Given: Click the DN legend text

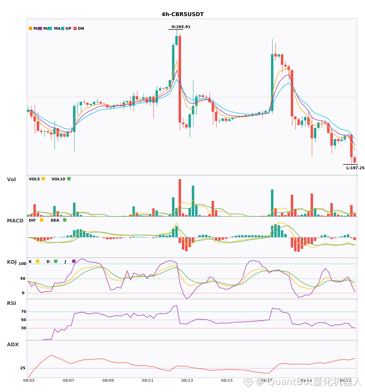Looking at the screenshot, I should pyautogui.click(x=81, y=28).
